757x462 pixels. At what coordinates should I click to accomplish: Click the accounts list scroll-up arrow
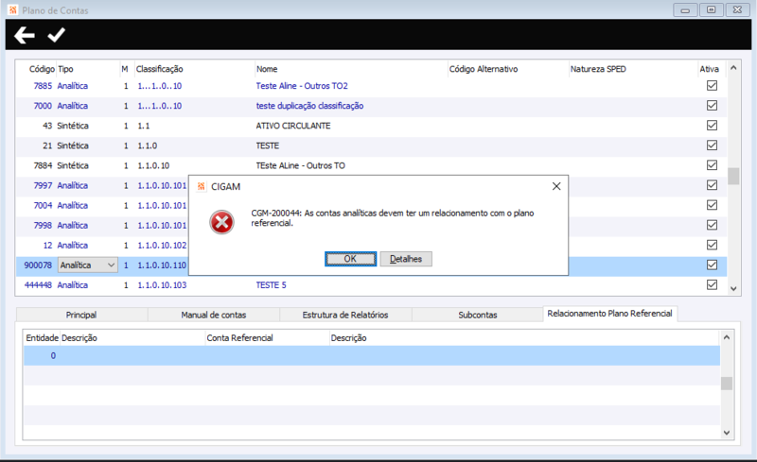coord(733,68)
